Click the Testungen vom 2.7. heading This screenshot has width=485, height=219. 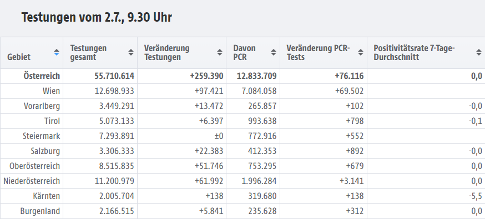[97, 17]
